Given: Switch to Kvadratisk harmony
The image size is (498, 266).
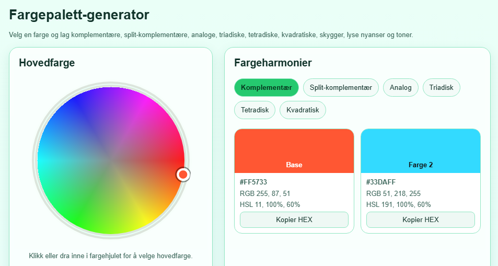Looking at the screenshot, I should click(303, 110).
